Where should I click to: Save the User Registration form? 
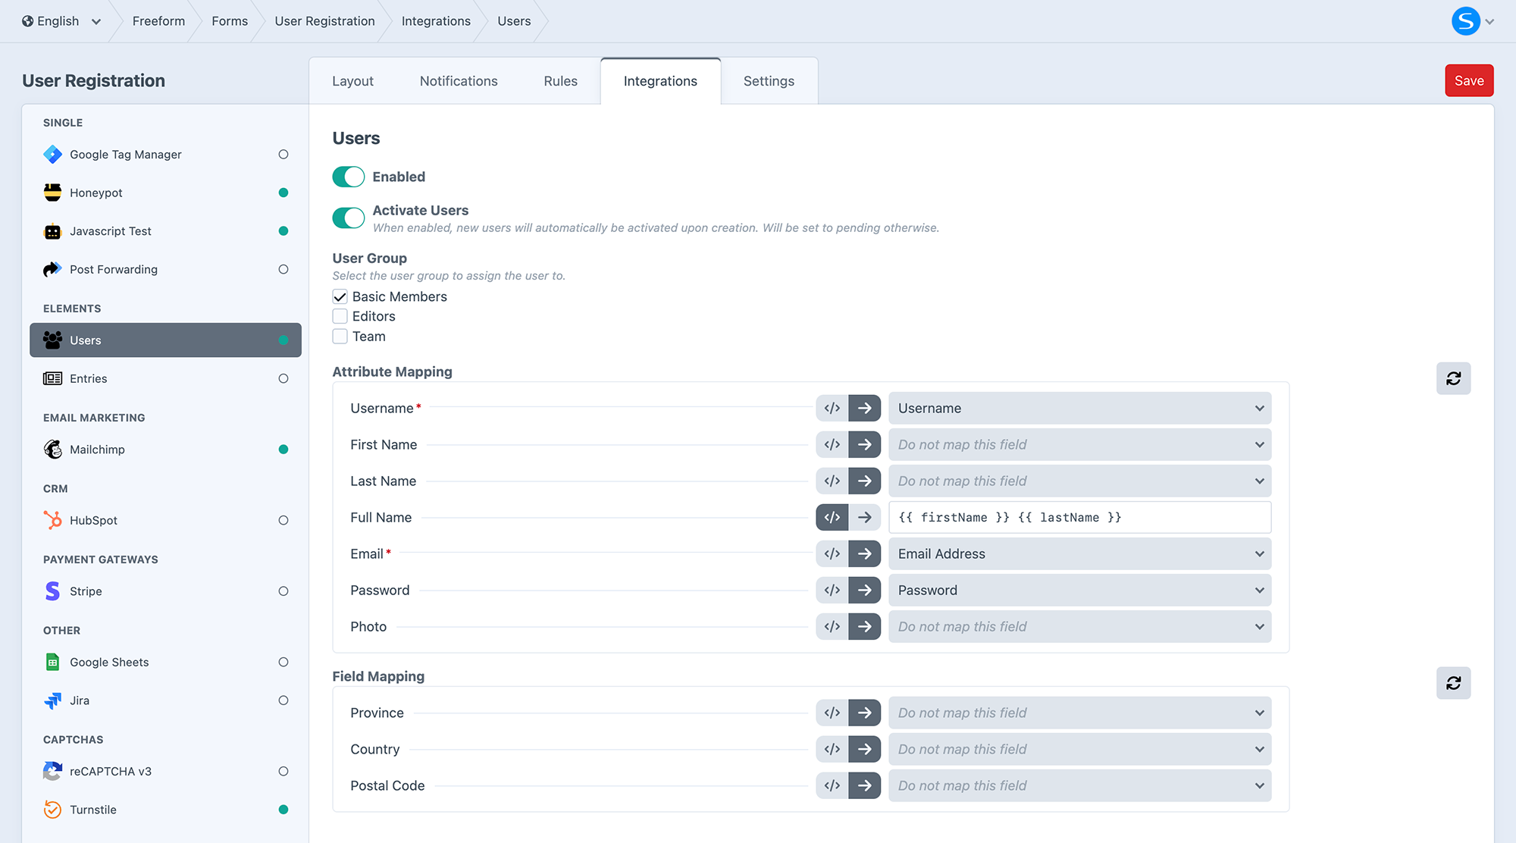pyautogui.click(x=1469, y=80)
